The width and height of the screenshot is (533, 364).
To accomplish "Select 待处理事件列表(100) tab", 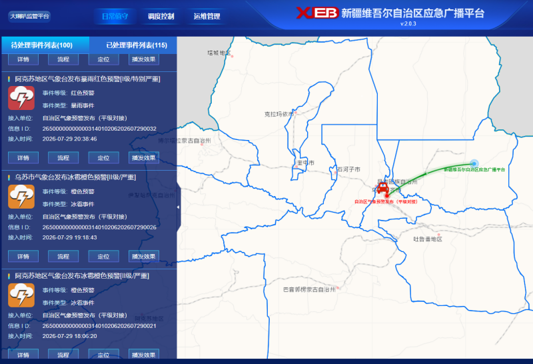I will (45, 45).
